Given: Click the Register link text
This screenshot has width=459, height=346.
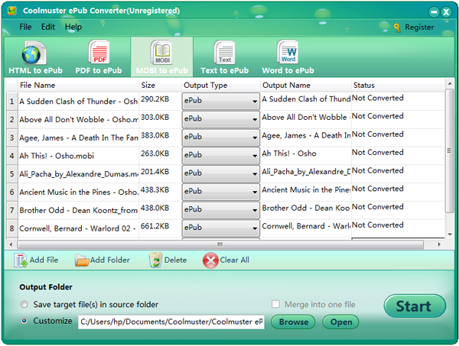Looking at the screenshot, I should pyautogui.click(x=419, y=27).
